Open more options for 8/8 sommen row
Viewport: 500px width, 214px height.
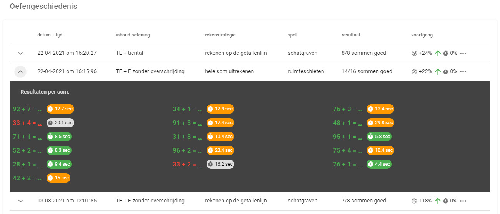pyautogui.click(x=463, y=53)
